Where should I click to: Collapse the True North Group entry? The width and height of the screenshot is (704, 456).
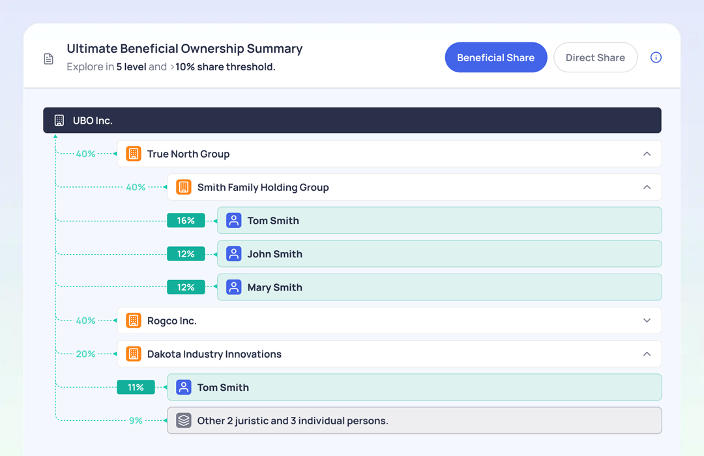(x=647, y=154)
